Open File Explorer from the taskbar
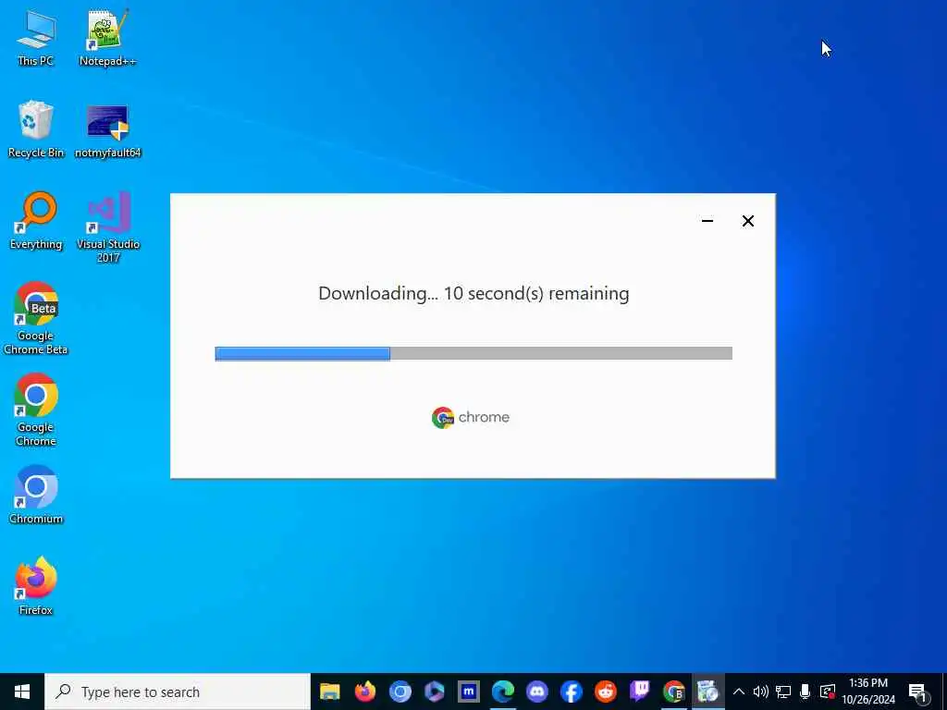The image size is (947, 710). click(330, 692)
